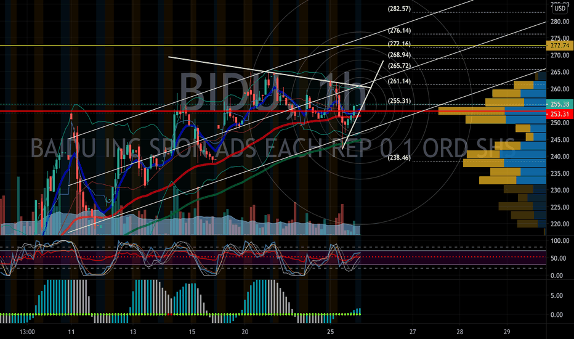Image resolution: width=574 pixels, height=339 pixels.
Task: Select the (282.57) Fibonacci level label
Action: coord(399,9)
